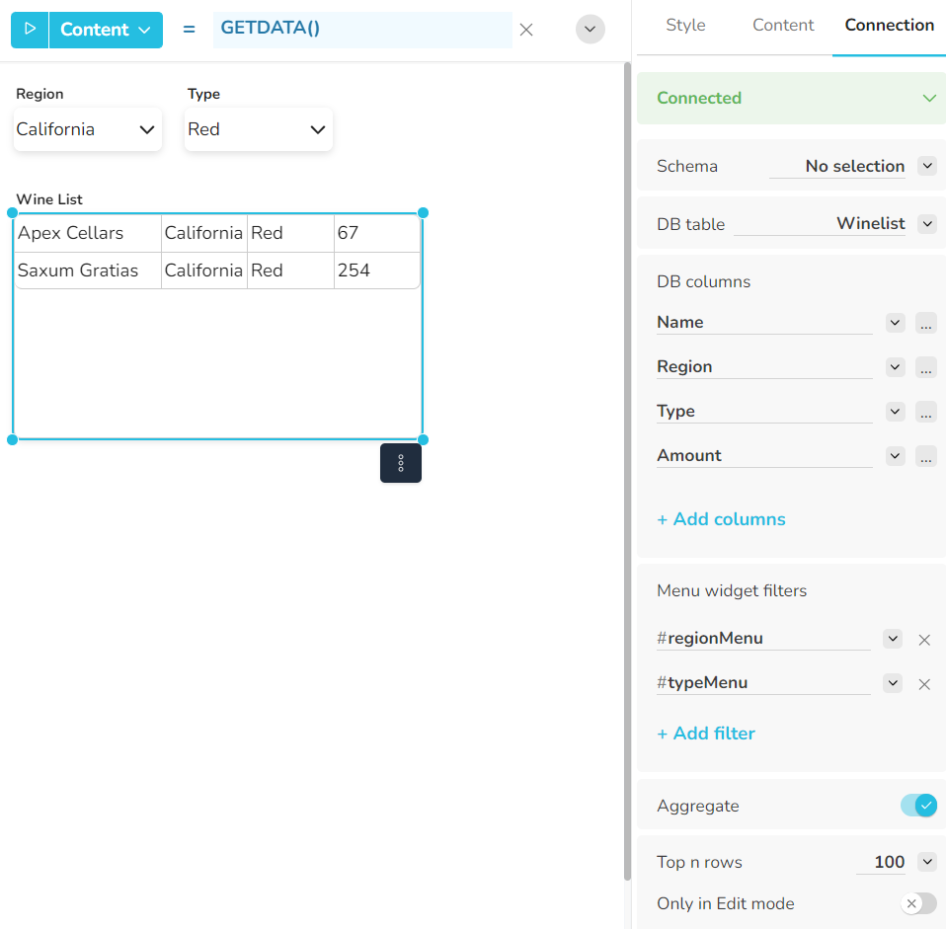Clear the GETDATA() formula with X icon
Screen dimensions: 946x929
coord(526,30)
